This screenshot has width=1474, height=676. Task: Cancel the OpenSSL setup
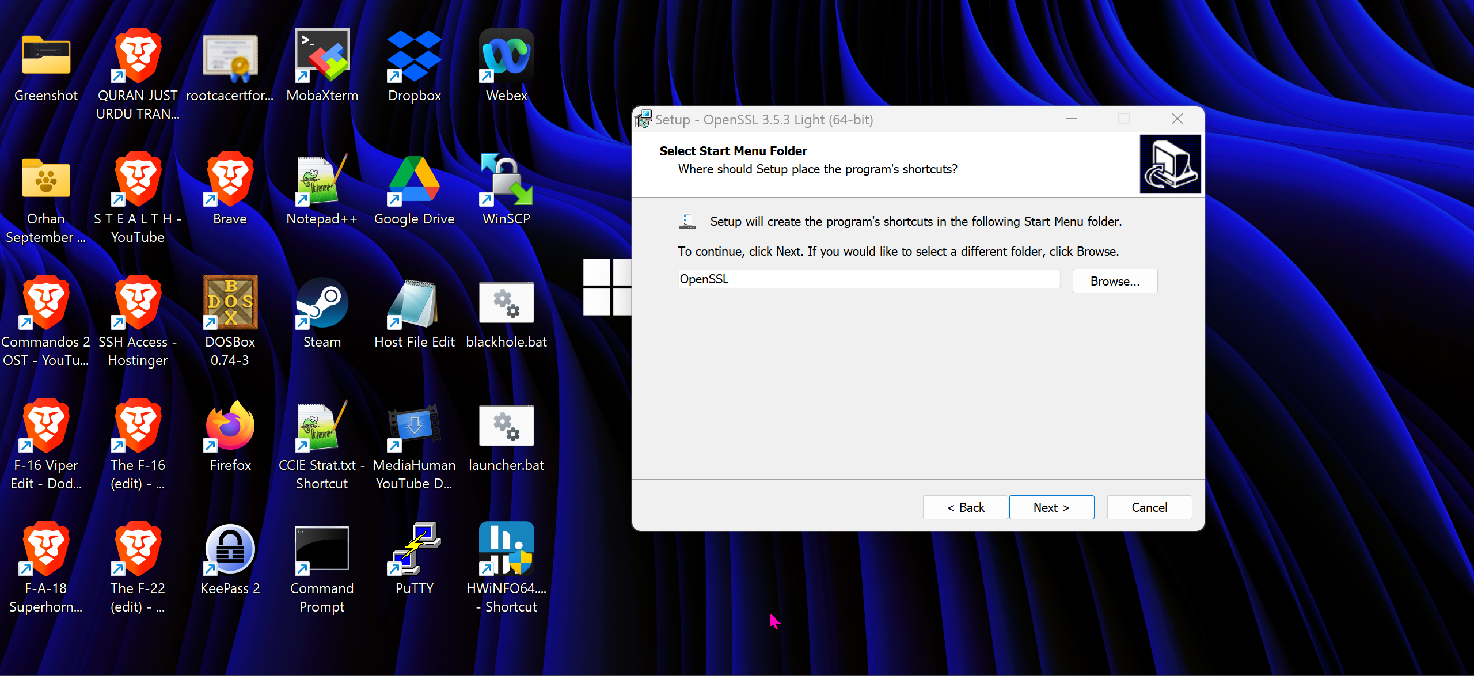pos(1149,507)
